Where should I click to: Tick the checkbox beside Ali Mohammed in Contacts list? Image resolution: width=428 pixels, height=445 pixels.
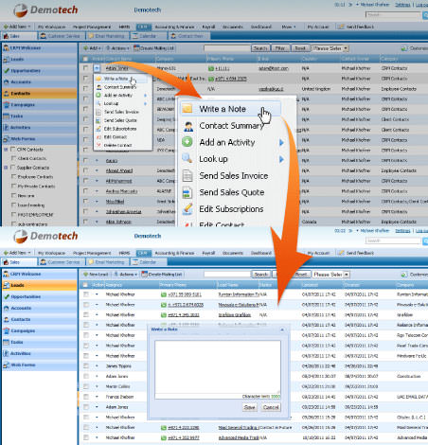[x=85, y=181]
